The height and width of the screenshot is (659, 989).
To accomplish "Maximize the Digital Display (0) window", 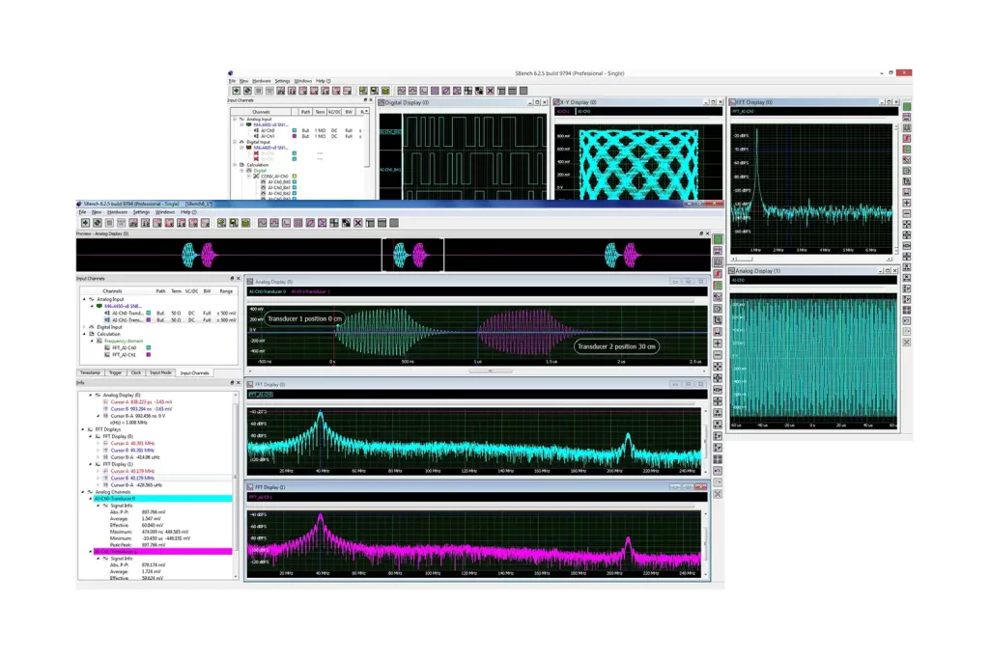I will coord(537,102).
